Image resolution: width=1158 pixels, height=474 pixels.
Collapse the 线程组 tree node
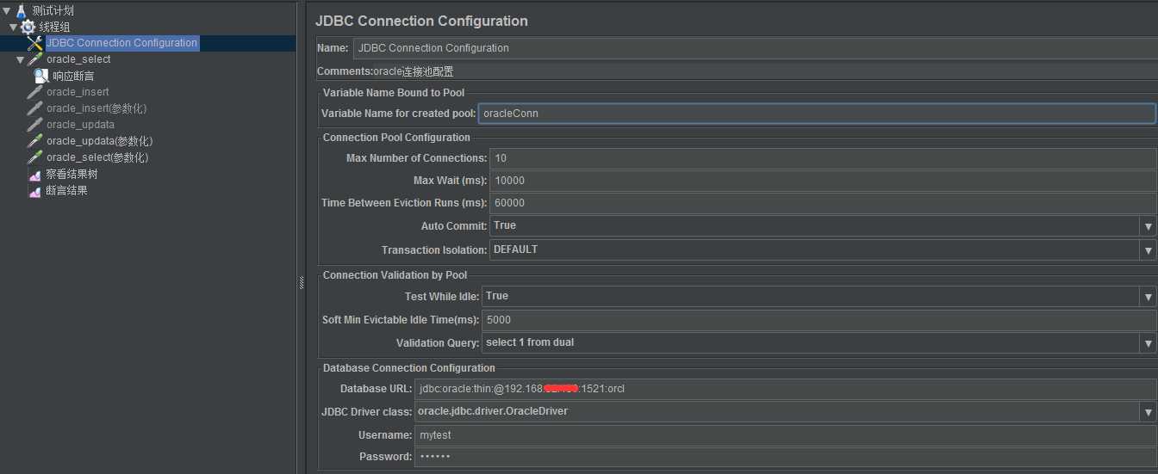pos(14,28)
